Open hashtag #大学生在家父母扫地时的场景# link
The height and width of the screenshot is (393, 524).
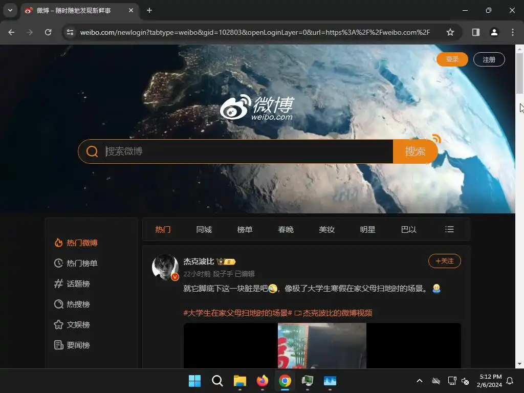click(x=237, y=313)
